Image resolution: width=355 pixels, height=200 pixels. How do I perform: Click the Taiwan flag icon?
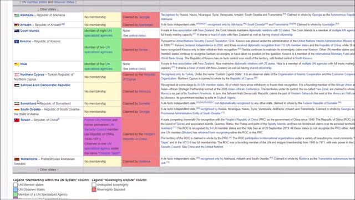tap(17, 120)
